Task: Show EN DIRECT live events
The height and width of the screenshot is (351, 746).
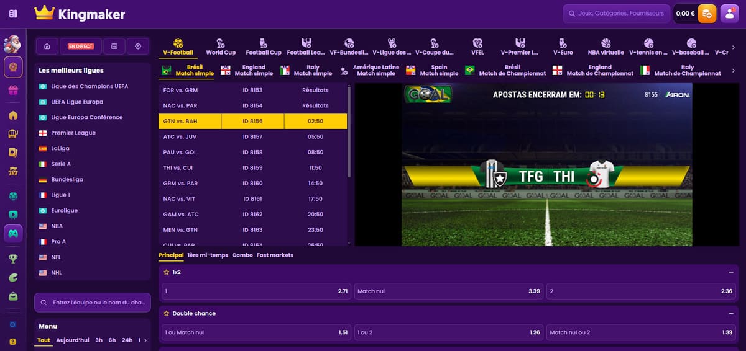Action: 80,46
